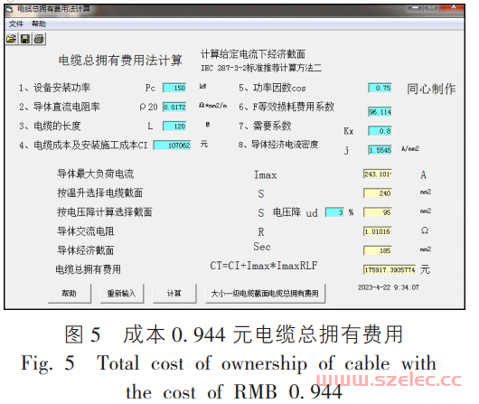The width and height of the screenshot is (479, 404).
Task: Select the economic current density j field
Action: 380,150
